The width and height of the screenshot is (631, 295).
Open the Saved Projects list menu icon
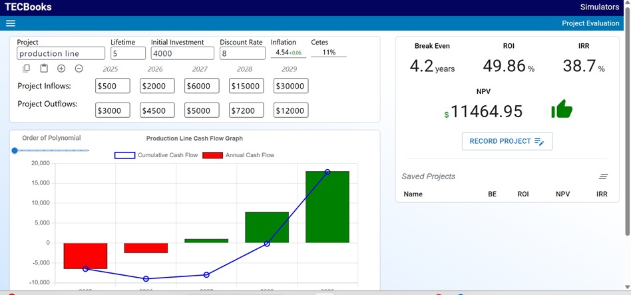pos(603,176)
